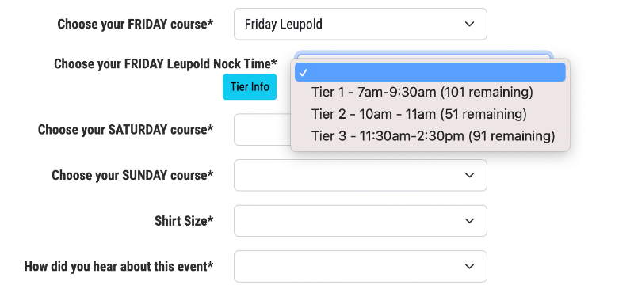Select Tier 1 - 7am-9:30am option
634x293 pixels.
[422, 93]
